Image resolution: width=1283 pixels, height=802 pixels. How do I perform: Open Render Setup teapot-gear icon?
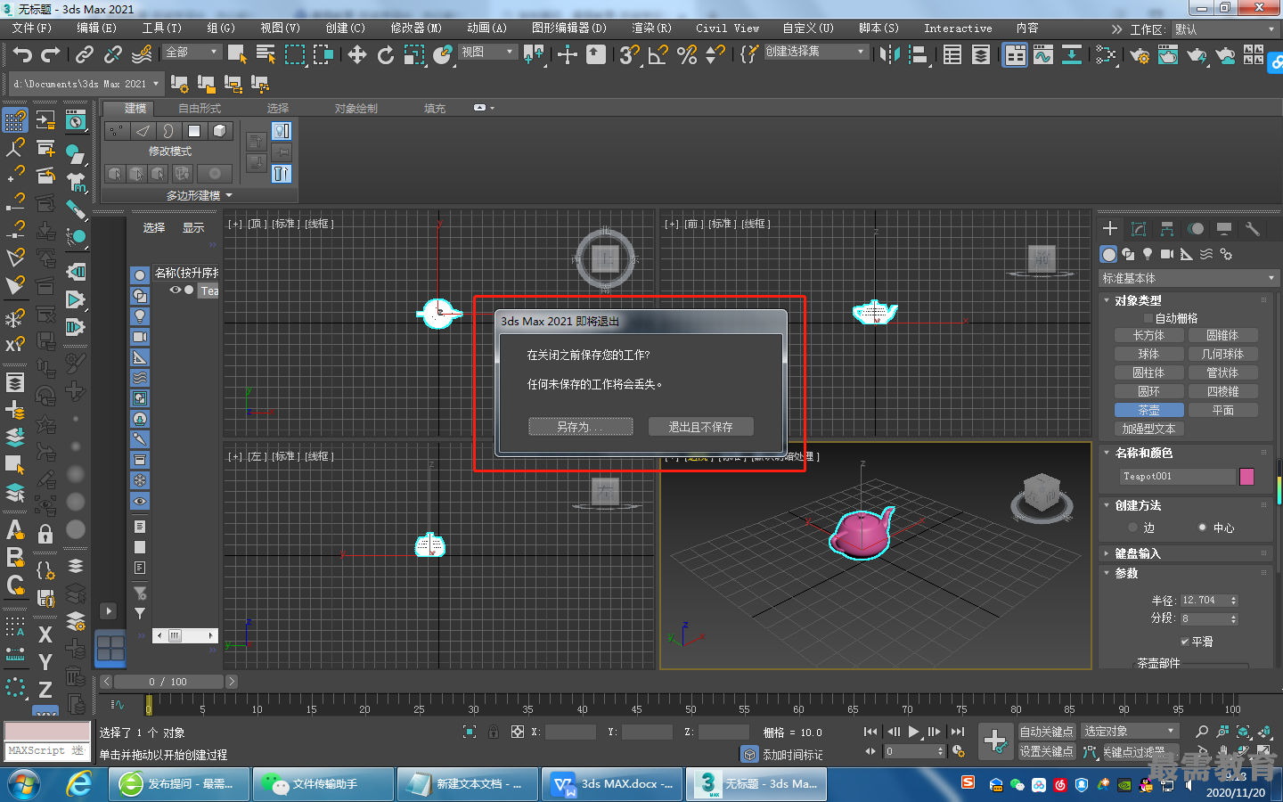[x=1140, y=54]
